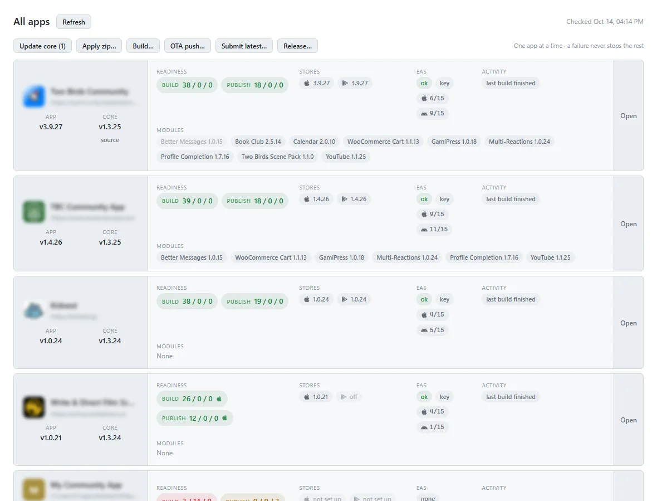Click the Calendar 2.0.10 module chip
Viewport: 657px width, 501px height.
click(x=314, y=142)
